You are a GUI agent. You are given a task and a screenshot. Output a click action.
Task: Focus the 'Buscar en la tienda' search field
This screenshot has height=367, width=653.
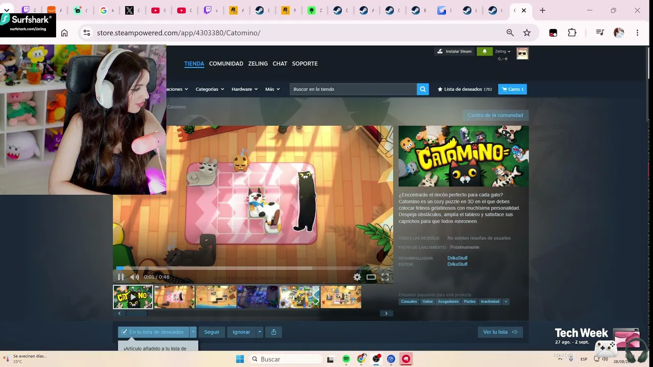tap(354, 89)
